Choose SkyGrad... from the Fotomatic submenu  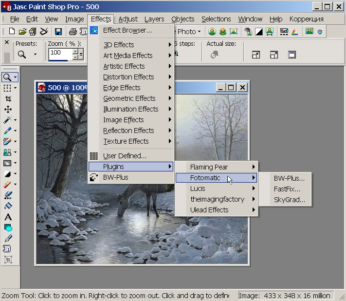(x=289, y=199)
